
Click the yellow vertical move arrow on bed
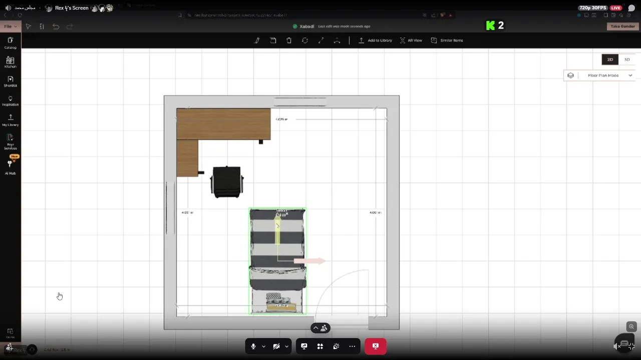point(277,230)
